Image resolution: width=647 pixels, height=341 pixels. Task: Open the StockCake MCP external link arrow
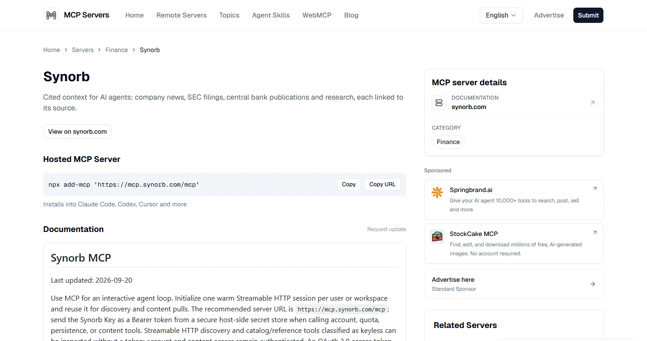[x=594, y=232]
